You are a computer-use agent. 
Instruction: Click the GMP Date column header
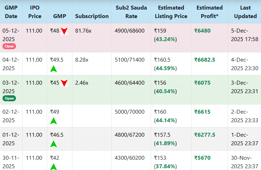coord(11,12)
